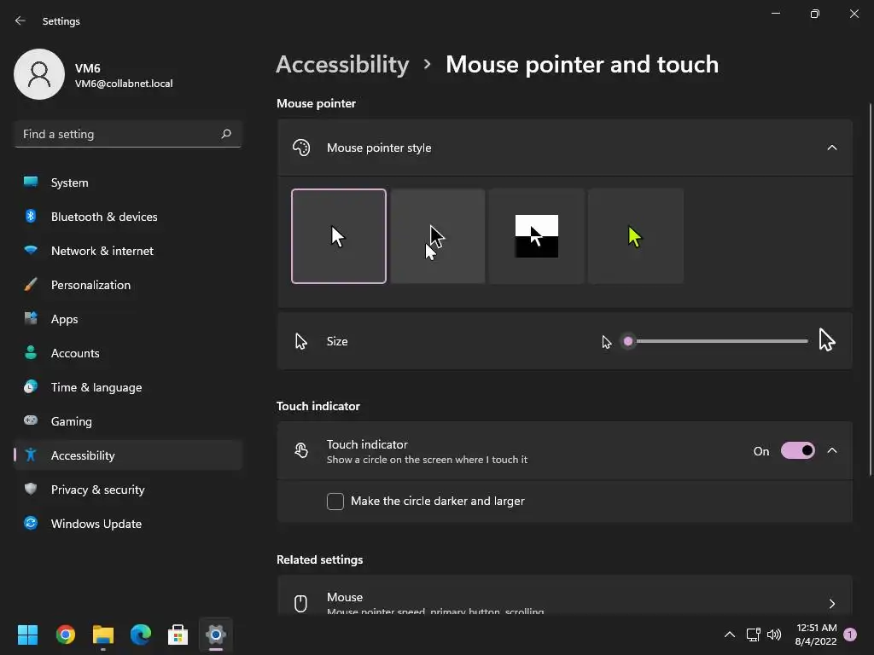Image resolution: width=874 pixels, height=655 pixels.
Task: Open Accounts settings category
Action: pyautogui.click(x=128, y=352)
